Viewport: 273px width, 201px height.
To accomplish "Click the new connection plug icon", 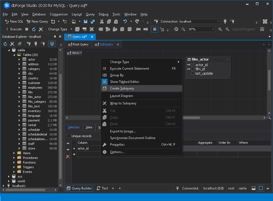I will pos(156,21).
